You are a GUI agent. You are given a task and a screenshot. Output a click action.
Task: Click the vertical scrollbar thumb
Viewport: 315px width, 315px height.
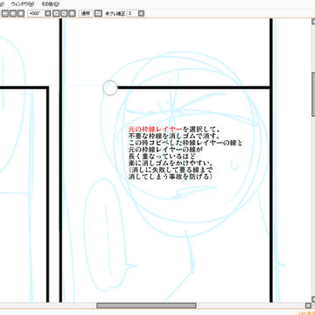pos(313,94)
